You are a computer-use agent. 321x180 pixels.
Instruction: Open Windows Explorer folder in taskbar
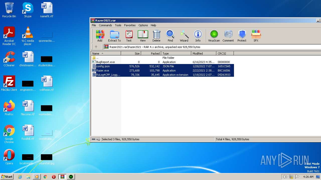pyautogui.click(x=28, y=177)
